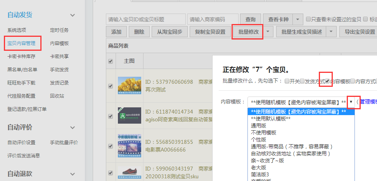Select 通用版 template option
This screenshot has width=377, height=181.
click(301, 126)
